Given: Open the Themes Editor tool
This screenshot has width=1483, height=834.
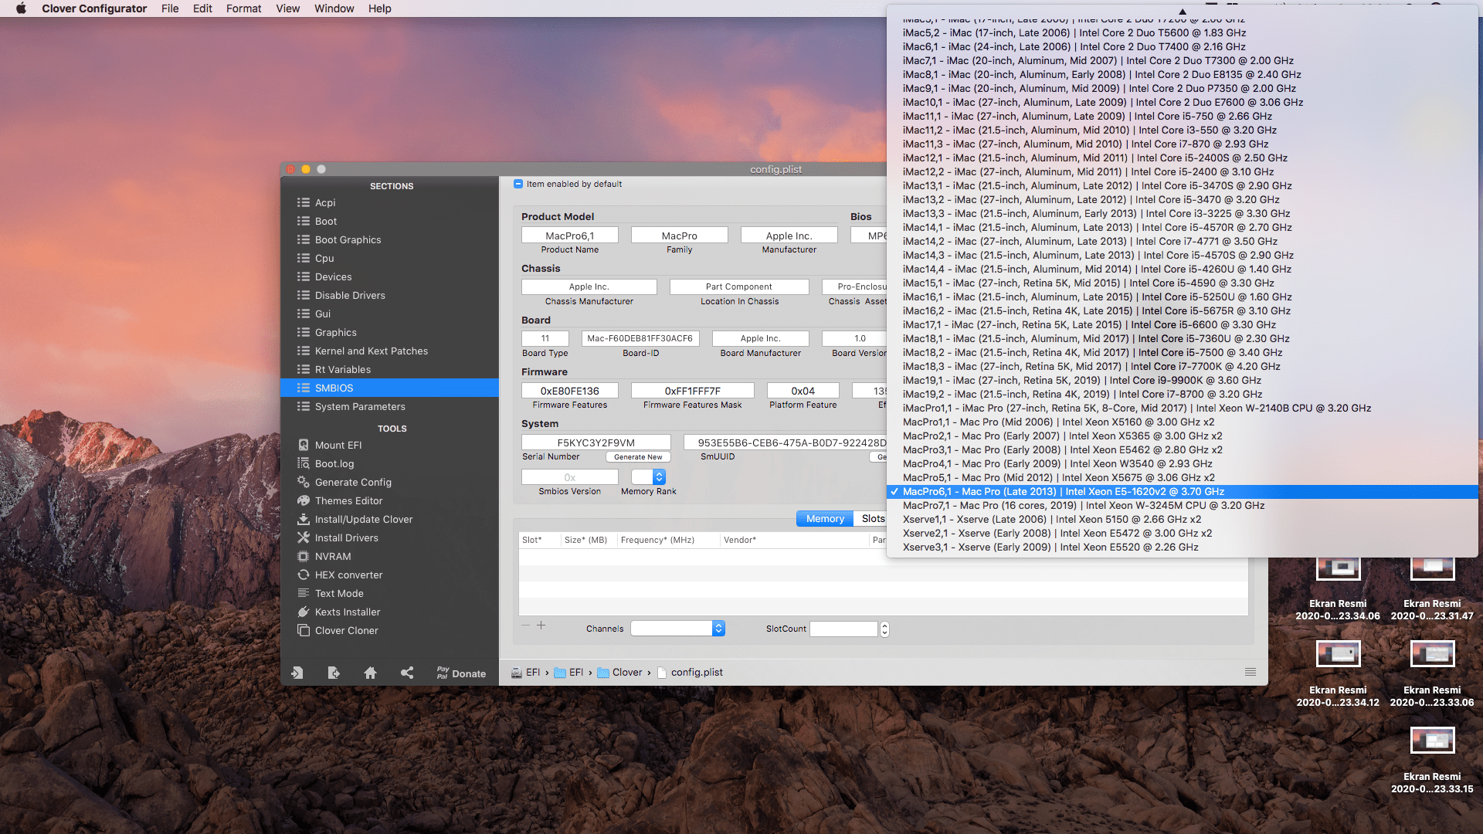Looking at the screenshot, I should pyautogui.click(x=348, y=500).
